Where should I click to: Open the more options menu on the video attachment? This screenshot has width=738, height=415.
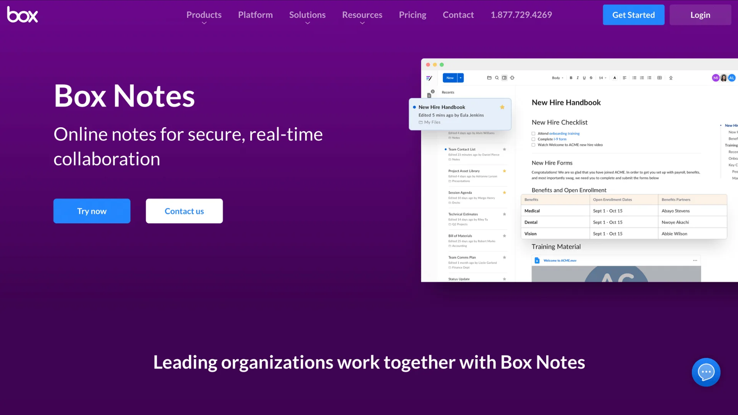point(695,261)
